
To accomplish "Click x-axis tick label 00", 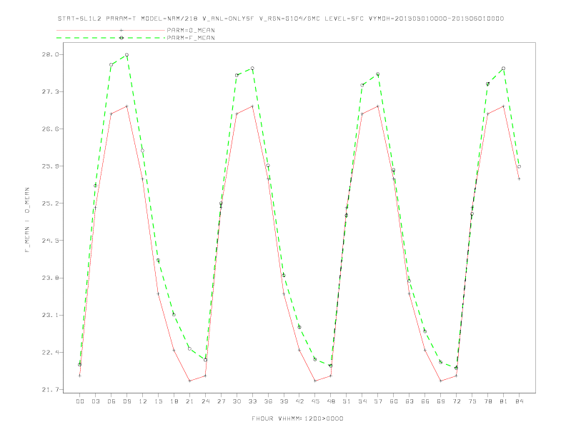I will pos(80,401).
